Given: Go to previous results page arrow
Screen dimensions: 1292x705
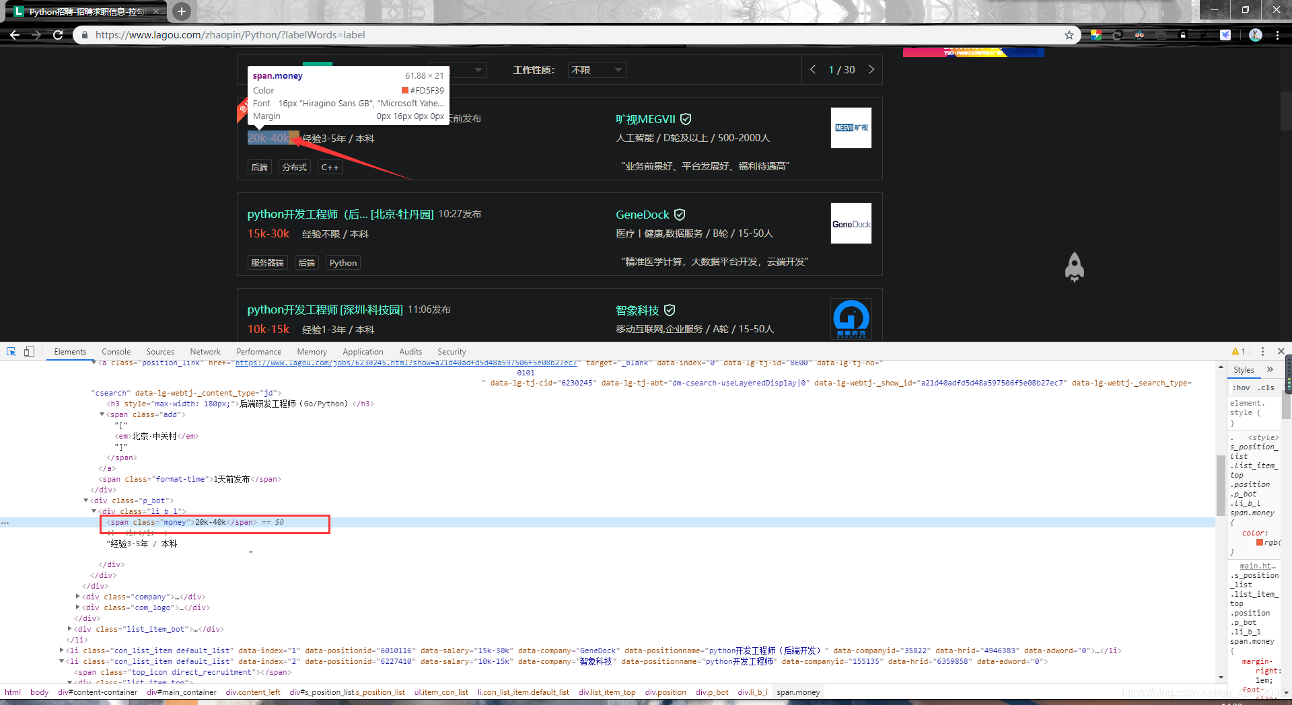Looking at the screenshot, I should click(813, 69).
